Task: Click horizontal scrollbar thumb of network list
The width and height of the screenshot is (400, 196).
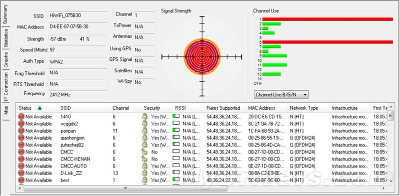Action: 125,189
